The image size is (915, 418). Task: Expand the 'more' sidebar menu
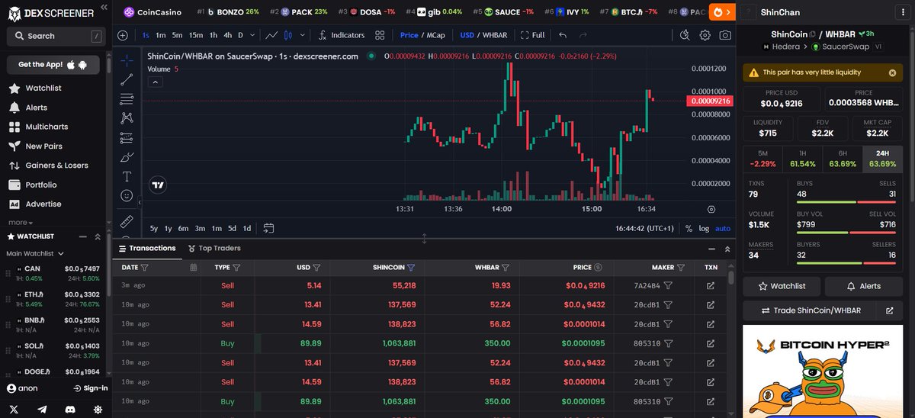click(x=20, y=223)
